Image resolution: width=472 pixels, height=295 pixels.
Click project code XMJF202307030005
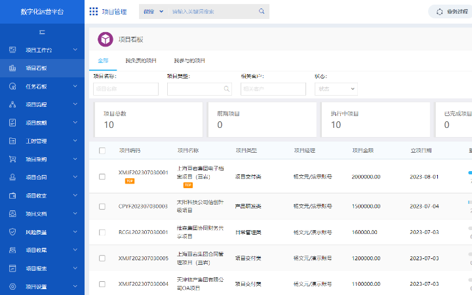pos(144,258)
